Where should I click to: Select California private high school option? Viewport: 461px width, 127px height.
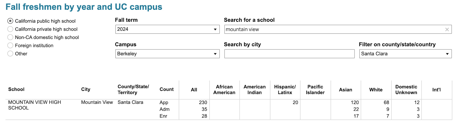coord(10,29)
